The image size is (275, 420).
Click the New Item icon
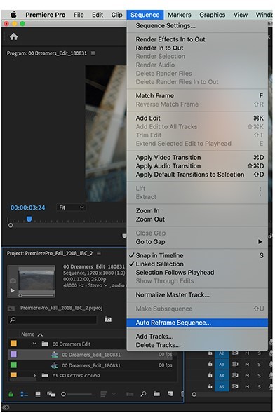point(170,394)
